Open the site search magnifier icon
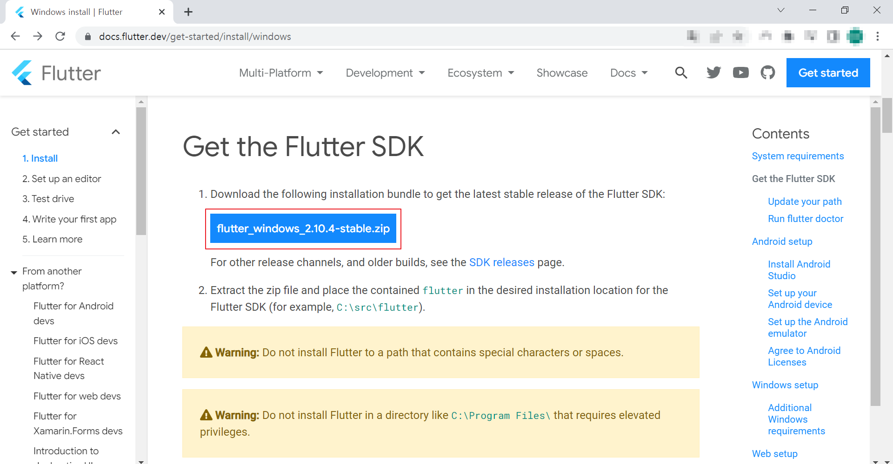The width and height of the screenshot is (893, 464). pyautogui.click(x=681, y=72)
